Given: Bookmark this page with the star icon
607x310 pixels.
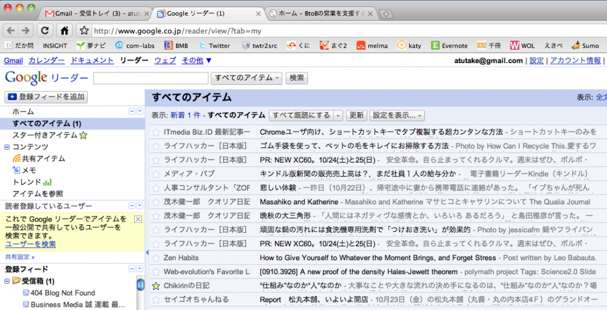Looking at the screenshot, I should (x=84, y=30).
